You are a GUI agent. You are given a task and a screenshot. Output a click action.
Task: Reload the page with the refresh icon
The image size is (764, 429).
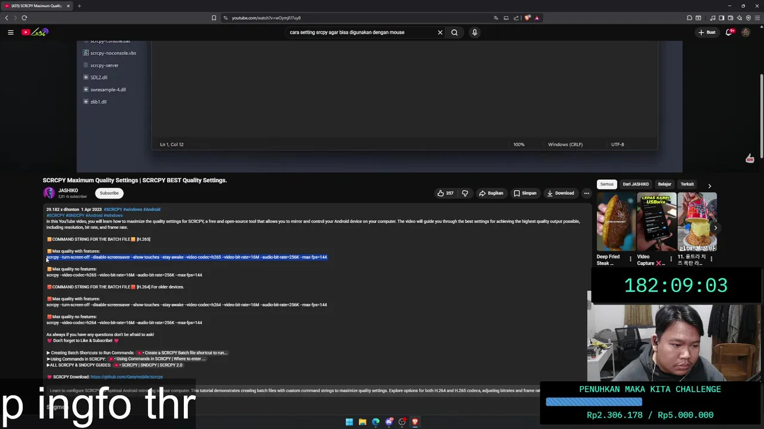tap(24, 18)
